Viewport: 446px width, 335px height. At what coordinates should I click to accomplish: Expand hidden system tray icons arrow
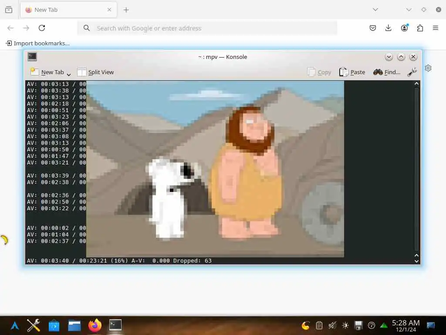coord(384,325)
